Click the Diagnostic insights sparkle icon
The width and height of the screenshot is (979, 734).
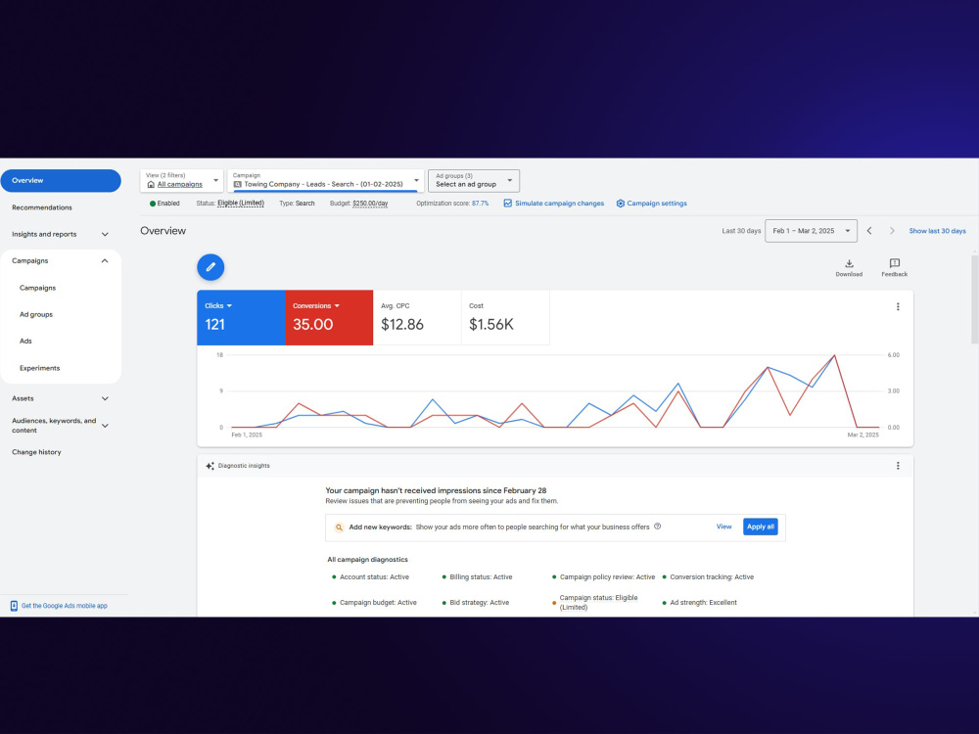coord(210,466)
